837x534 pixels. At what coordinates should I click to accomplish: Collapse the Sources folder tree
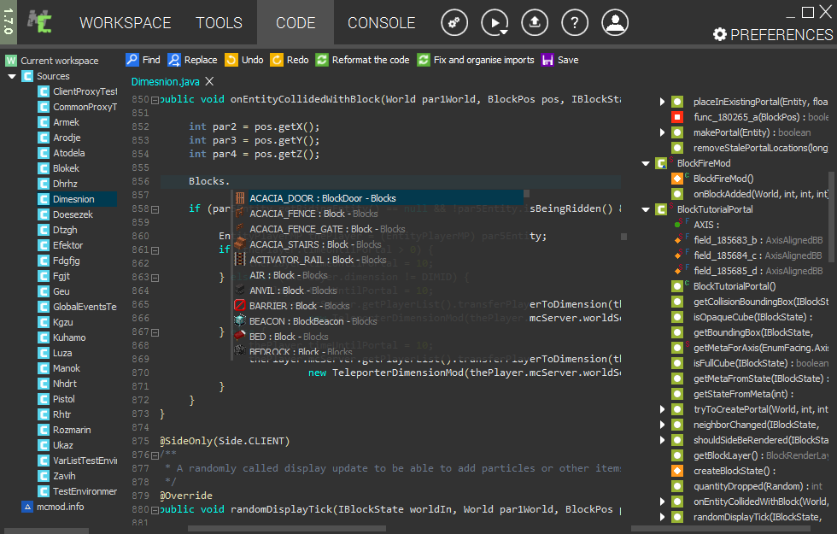click(x=12, y=77)
